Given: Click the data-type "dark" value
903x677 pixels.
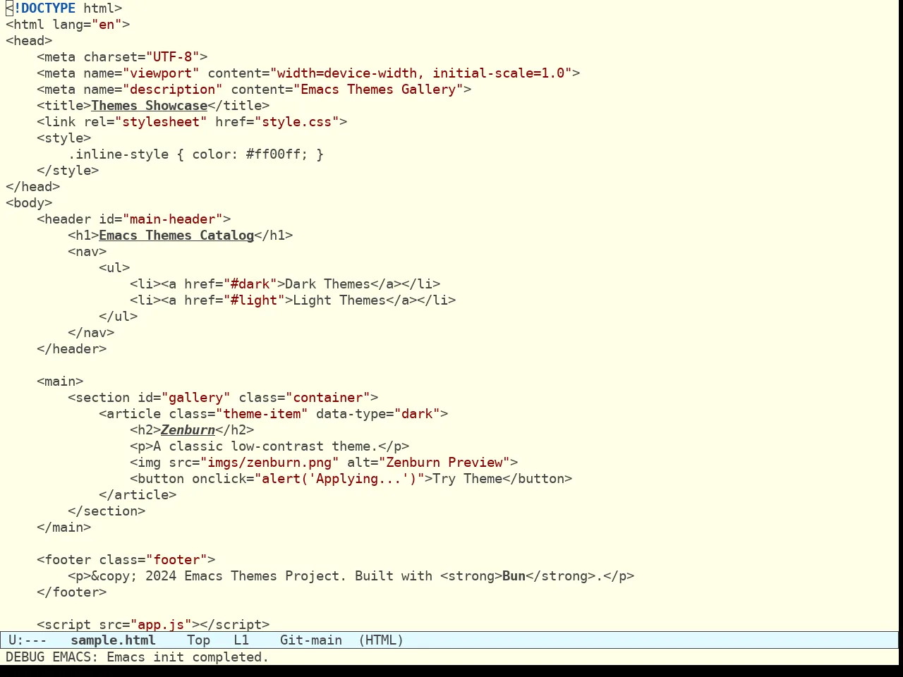Looking at the screenshot, I should pos(417,414).
